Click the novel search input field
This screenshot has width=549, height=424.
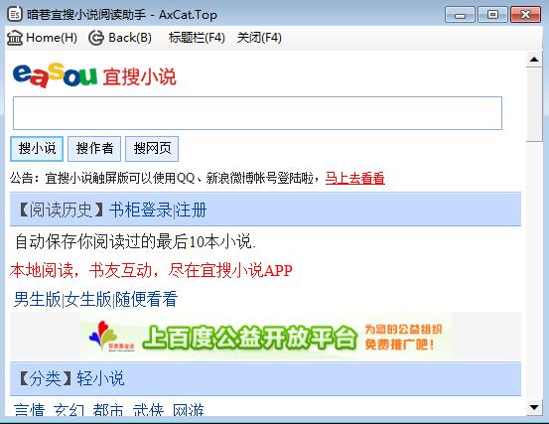click(257, 113)
